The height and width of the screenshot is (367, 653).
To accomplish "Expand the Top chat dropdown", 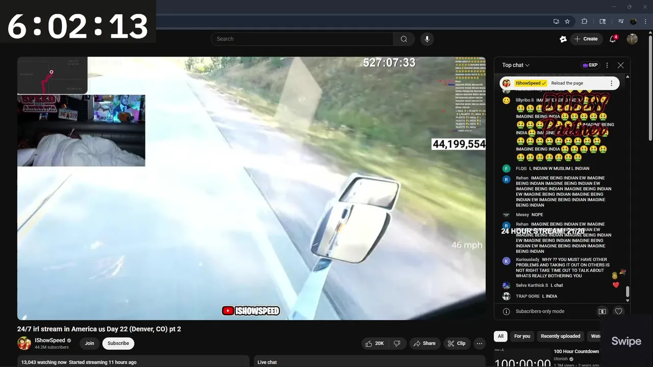I will (516, 65).
